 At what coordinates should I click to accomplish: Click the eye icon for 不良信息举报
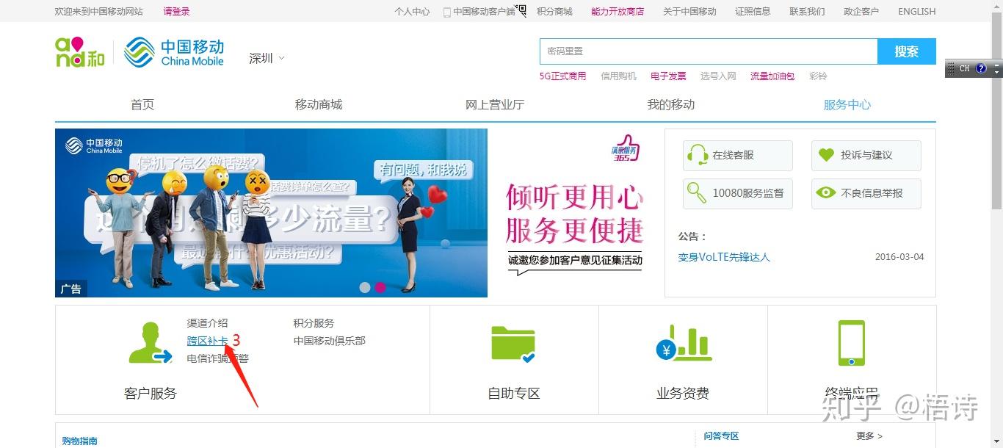826,193
